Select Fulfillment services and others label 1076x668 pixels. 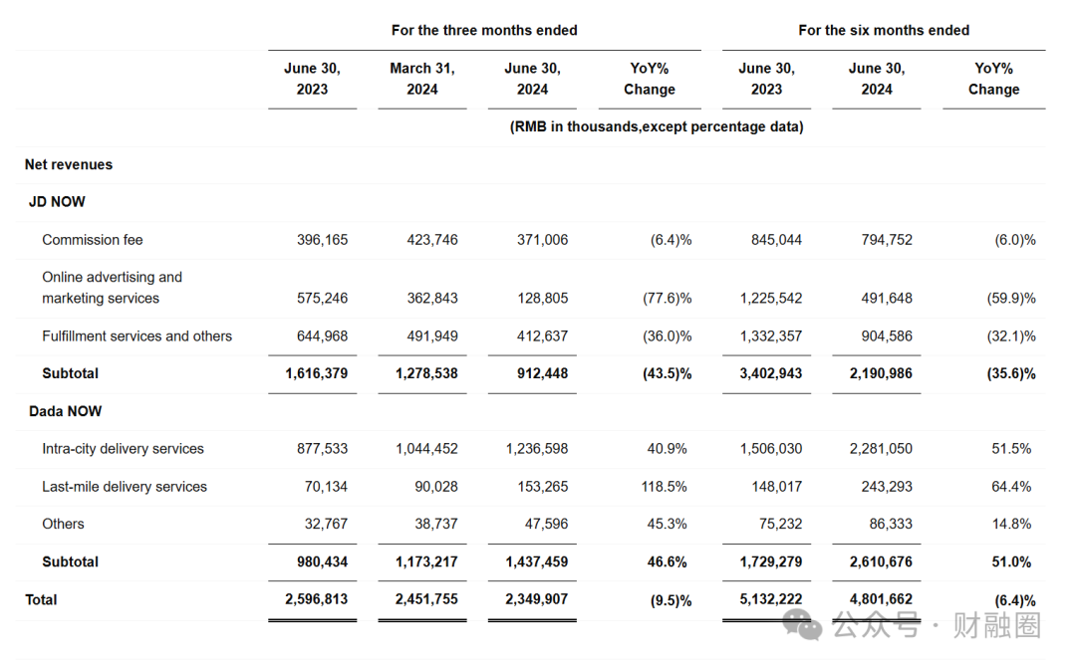click(x=137, y=336)
